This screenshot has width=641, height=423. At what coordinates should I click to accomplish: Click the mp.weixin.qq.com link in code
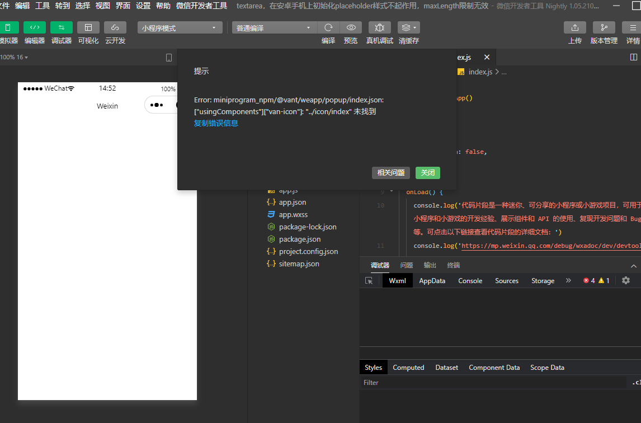click(x=551, y=246)
